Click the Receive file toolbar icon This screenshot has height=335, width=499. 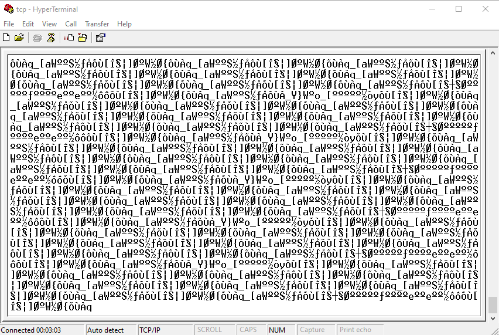pos(83,38)
